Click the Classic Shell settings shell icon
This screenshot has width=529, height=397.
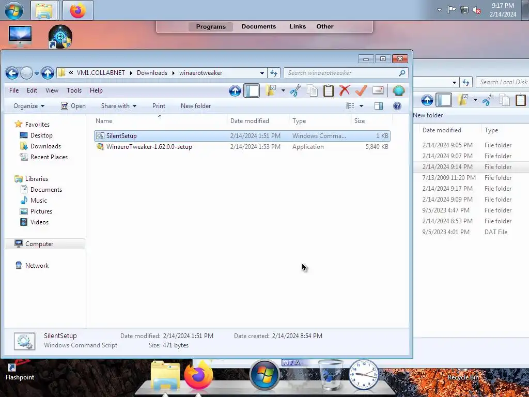tap(398, 90)
